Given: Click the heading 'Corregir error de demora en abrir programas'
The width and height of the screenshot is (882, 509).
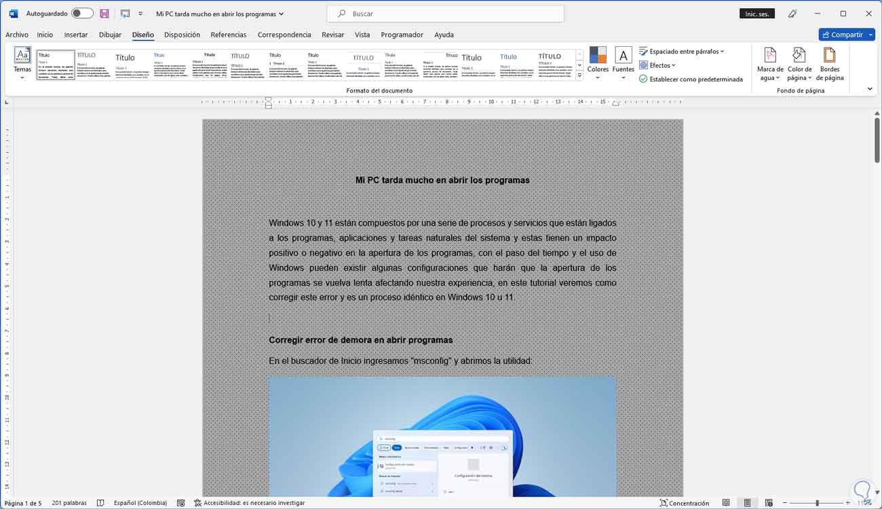Looking at the screenshot, I should point(360,340).
